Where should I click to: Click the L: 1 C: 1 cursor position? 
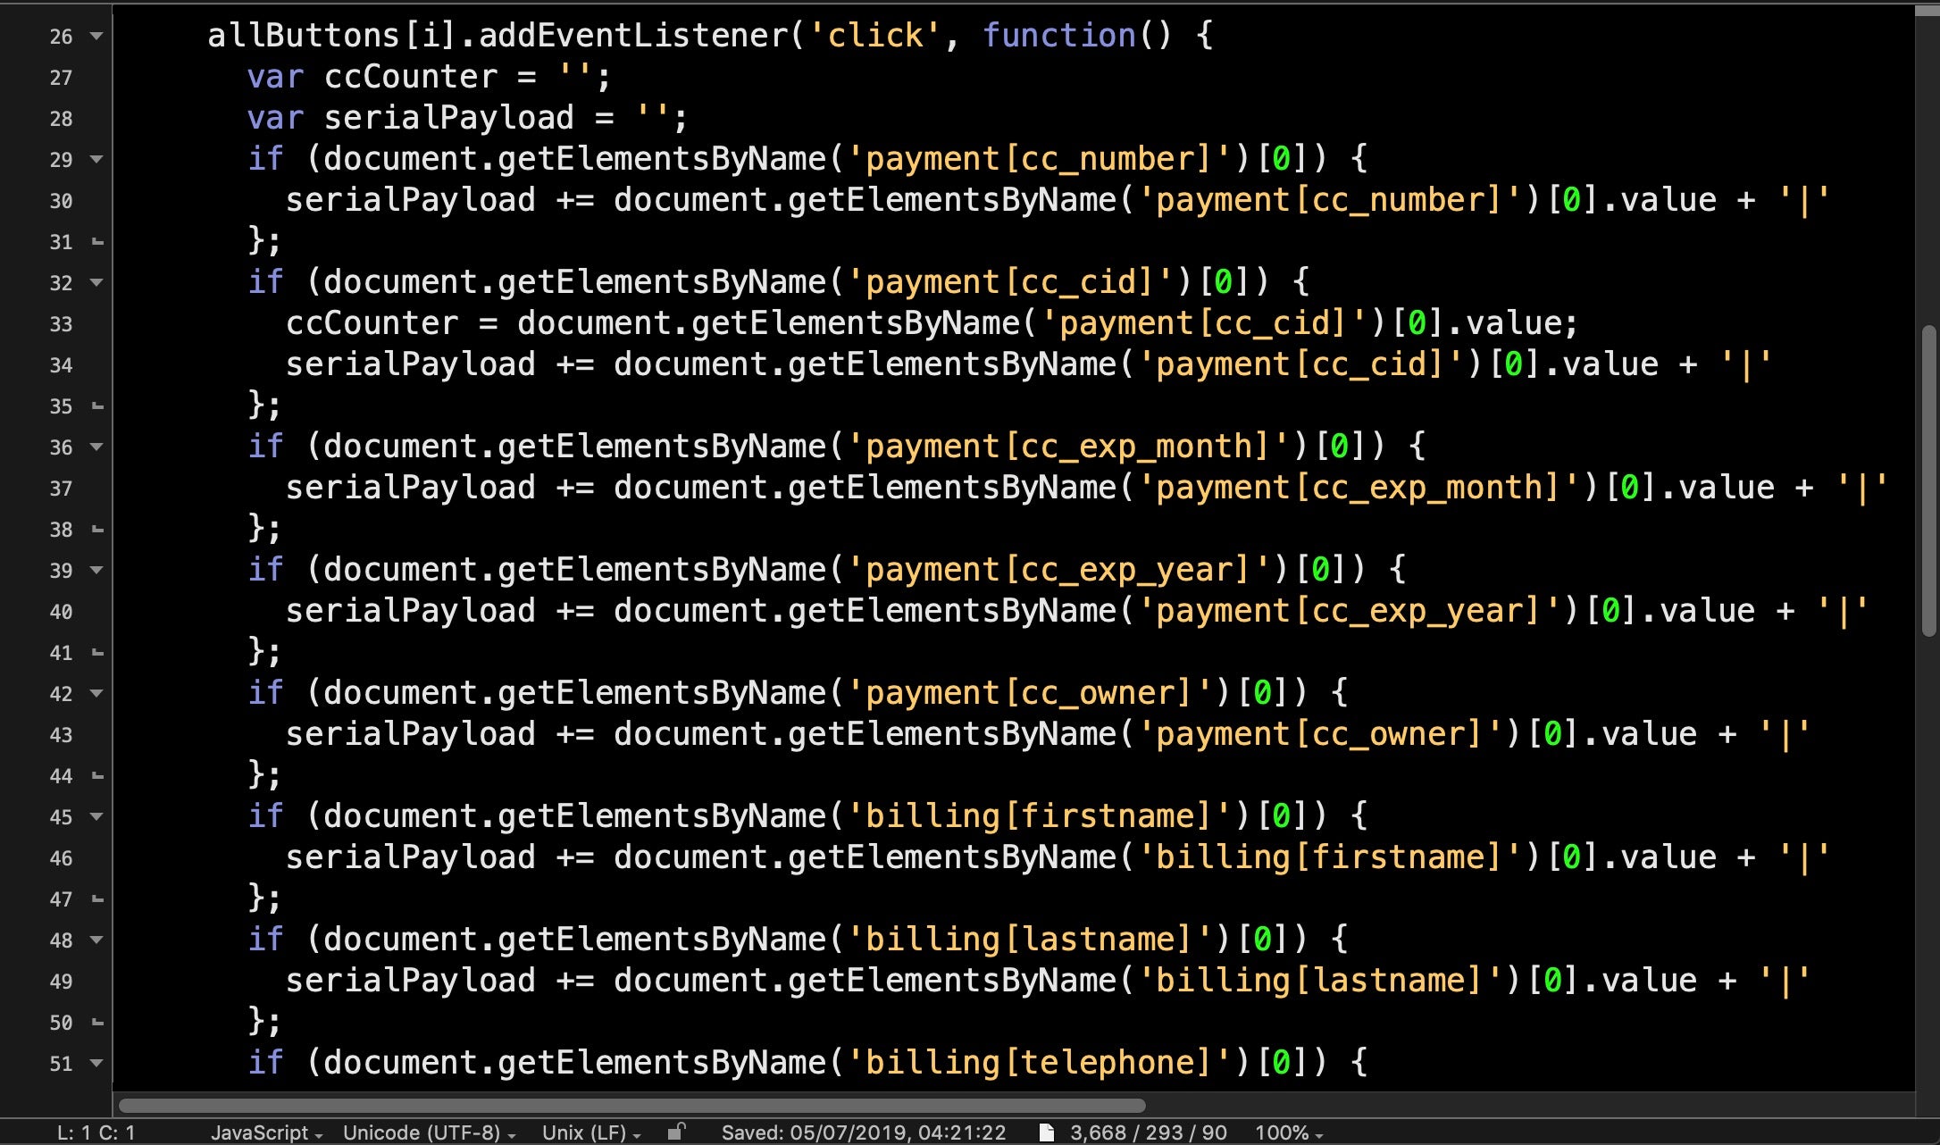click(96, 1132)
